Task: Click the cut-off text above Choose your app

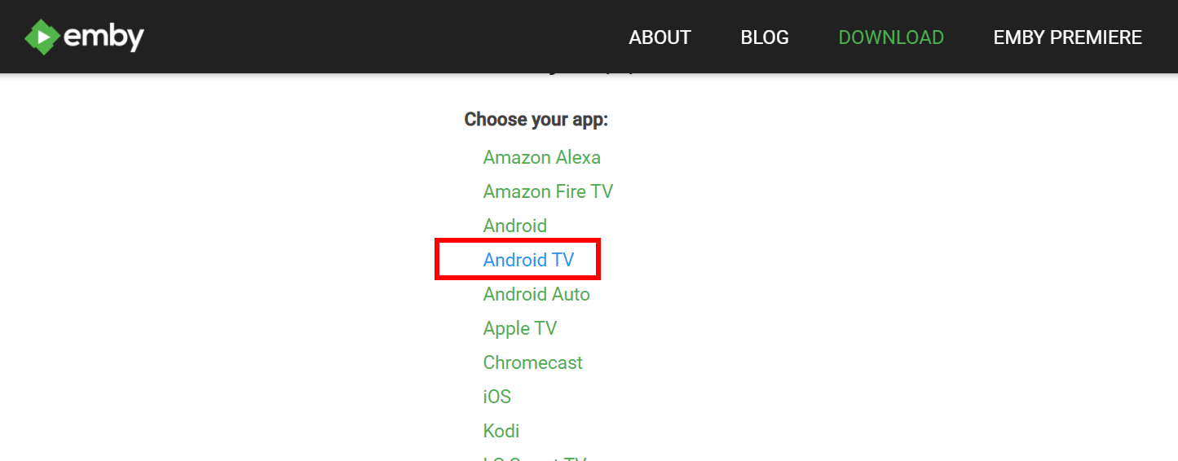Action: point(587,75)
